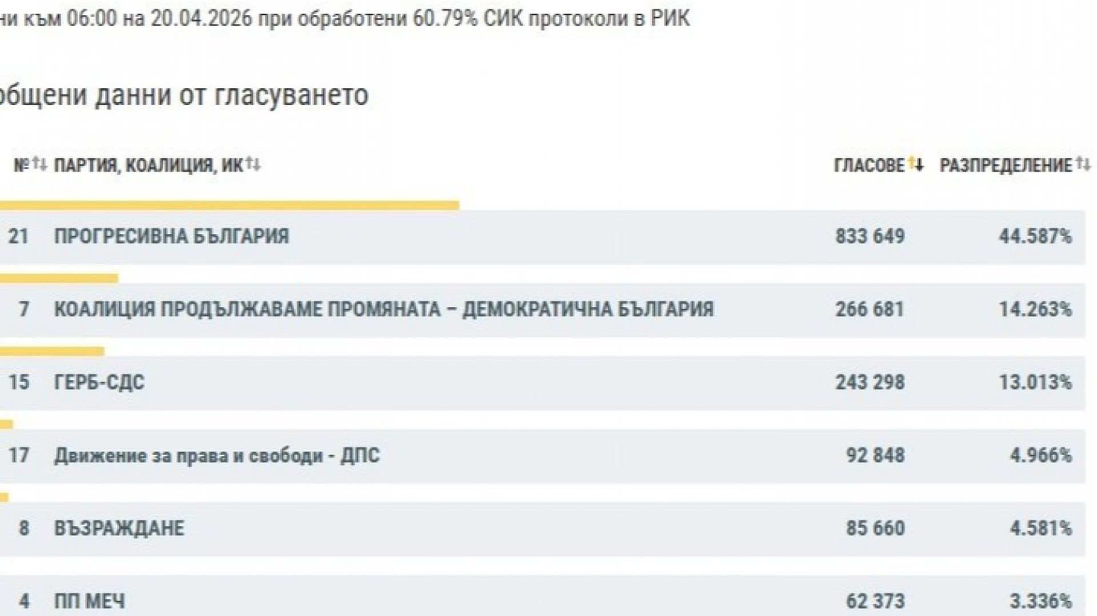Select the ВЪЗРАЖДАНЕ party name

119,528
